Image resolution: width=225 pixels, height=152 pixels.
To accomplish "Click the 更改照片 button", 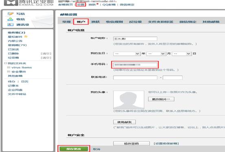I will [x=161, y=99].
